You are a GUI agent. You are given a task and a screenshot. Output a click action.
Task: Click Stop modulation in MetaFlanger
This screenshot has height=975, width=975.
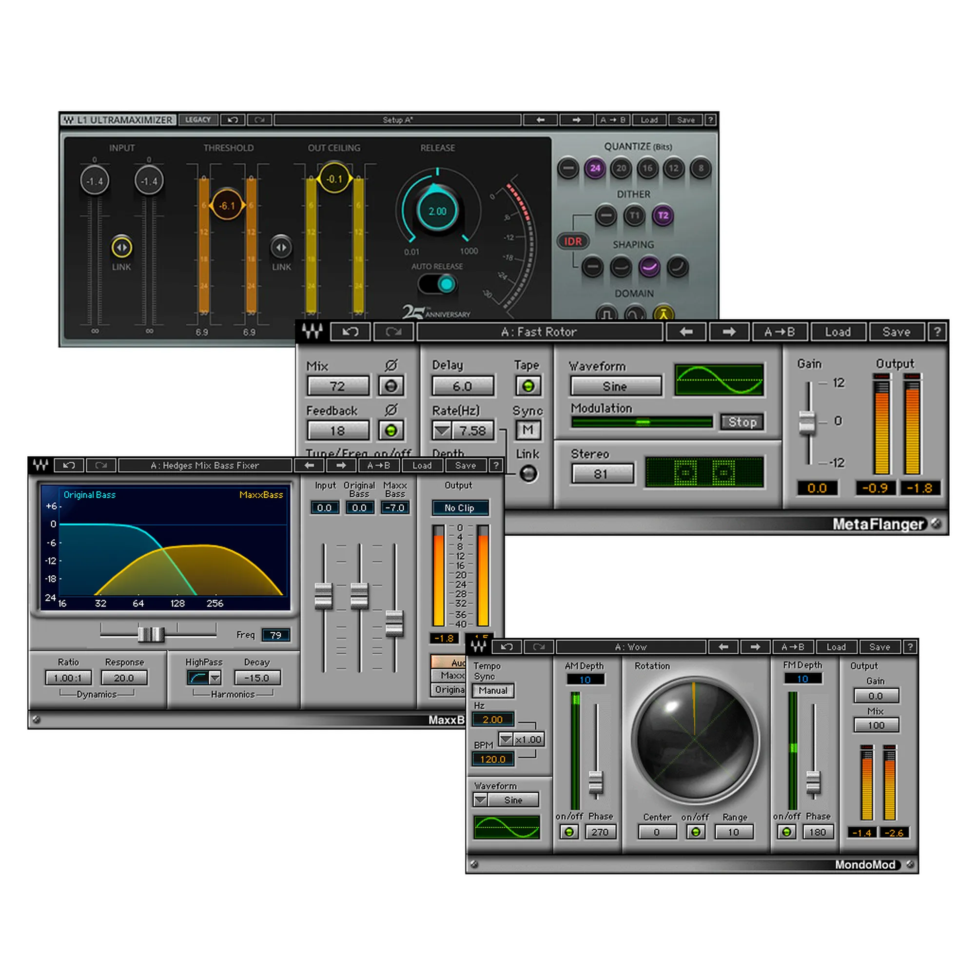[742, 422]
